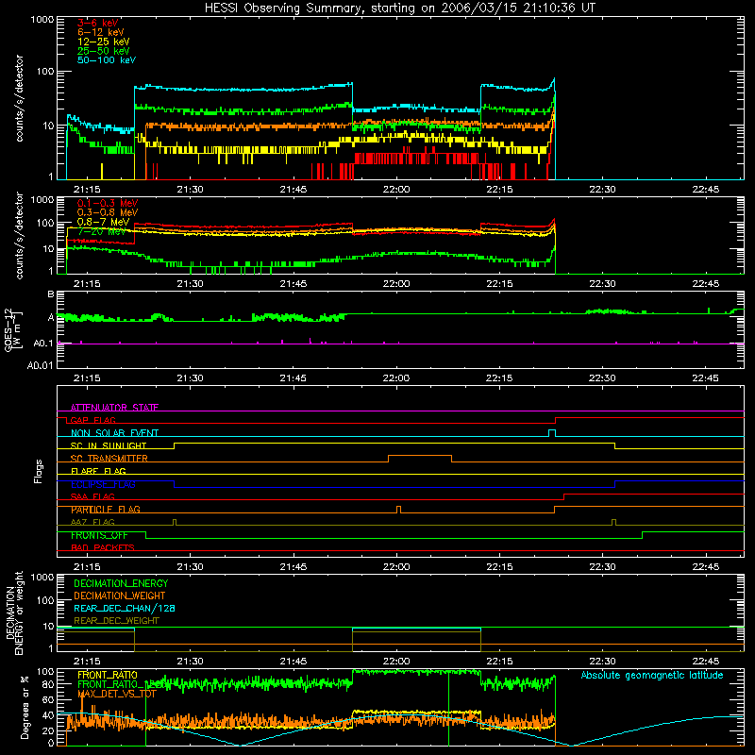Select the NON_SOLAR_EVENT flag label
755x755 pixels.
[114, 433]
